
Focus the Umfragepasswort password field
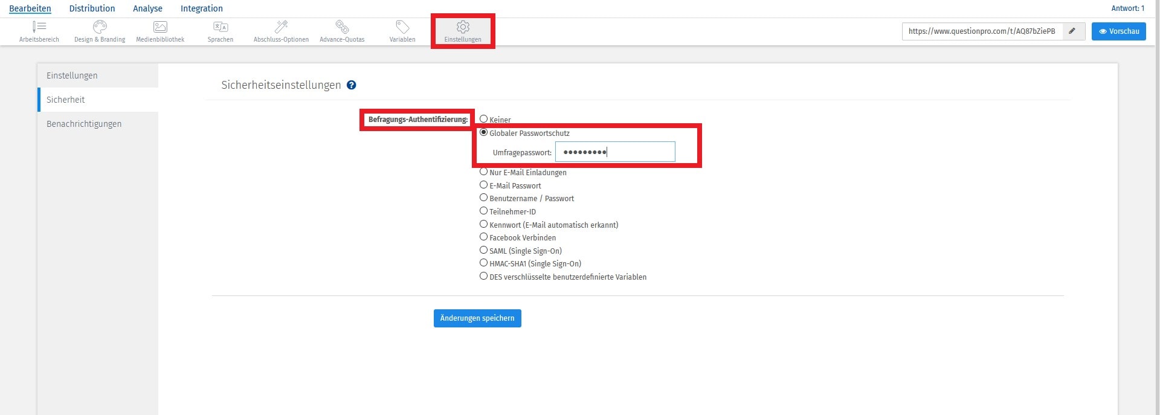tap(615, 152)
